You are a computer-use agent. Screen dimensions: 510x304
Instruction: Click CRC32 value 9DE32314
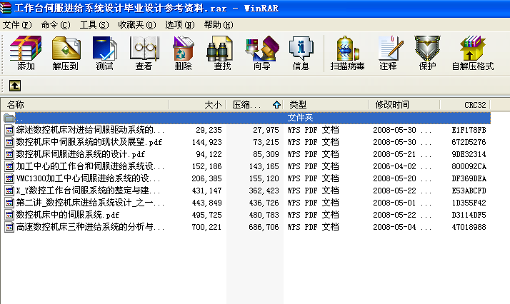pyautogui.click(x=469, y=154)
